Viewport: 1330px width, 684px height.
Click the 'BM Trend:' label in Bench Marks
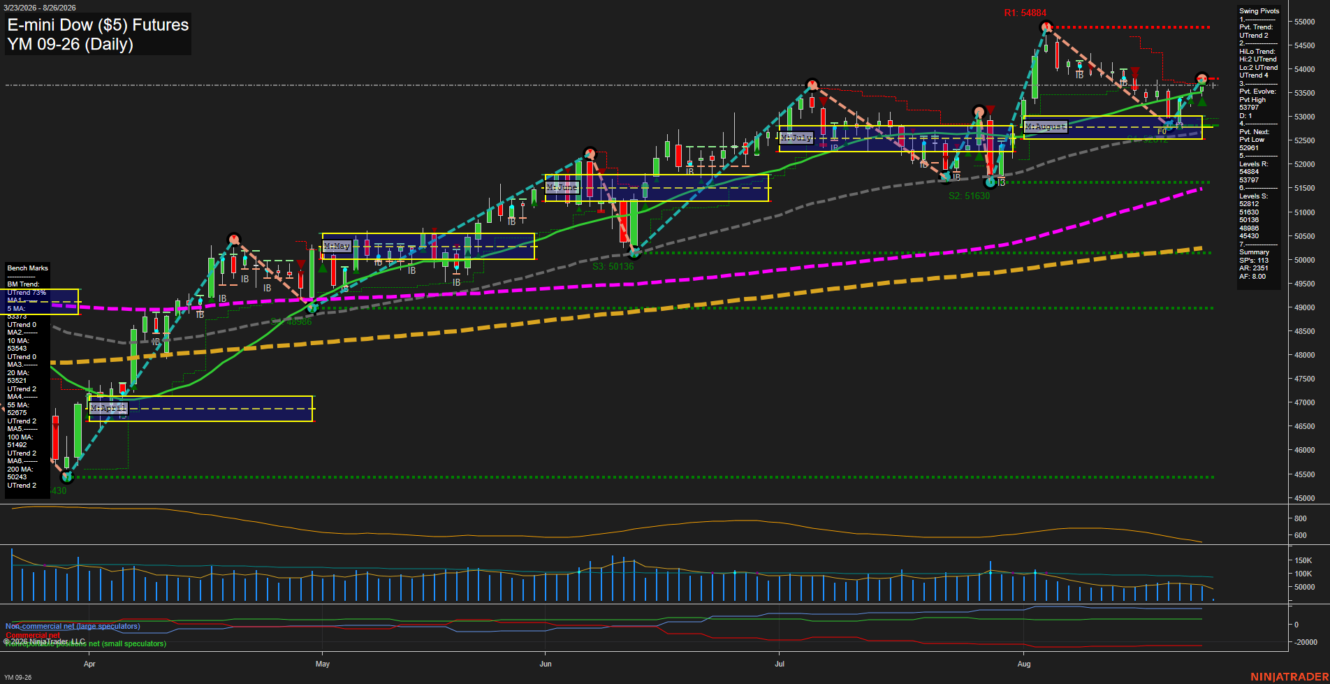point(23,284)
